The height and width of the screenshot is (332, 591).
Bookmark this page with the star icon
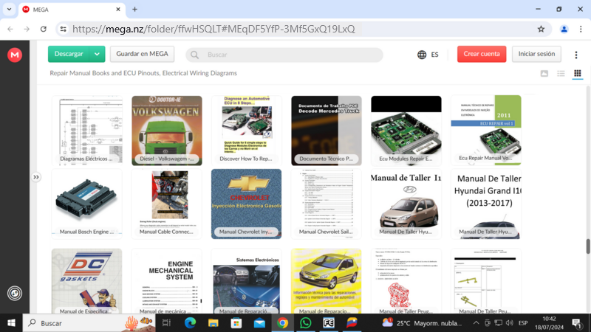[542, 29]
